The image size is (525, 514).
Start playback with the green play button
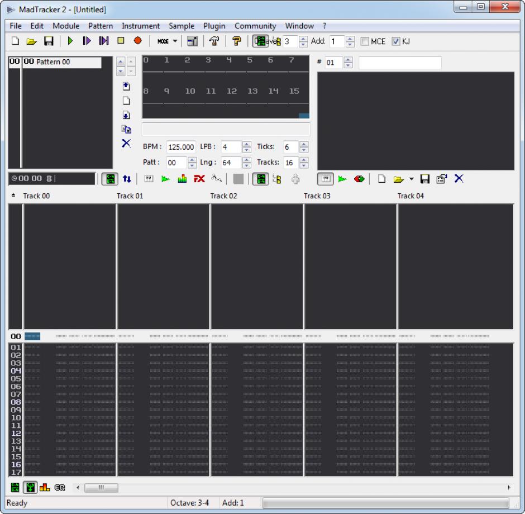click(70, 41)
